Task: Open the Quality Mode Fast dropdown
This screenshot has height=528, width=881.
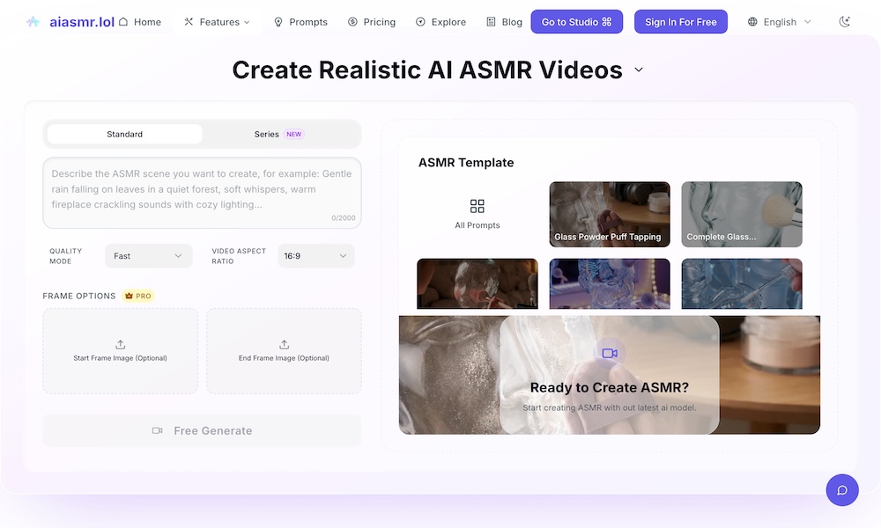Action: [148, 255]
